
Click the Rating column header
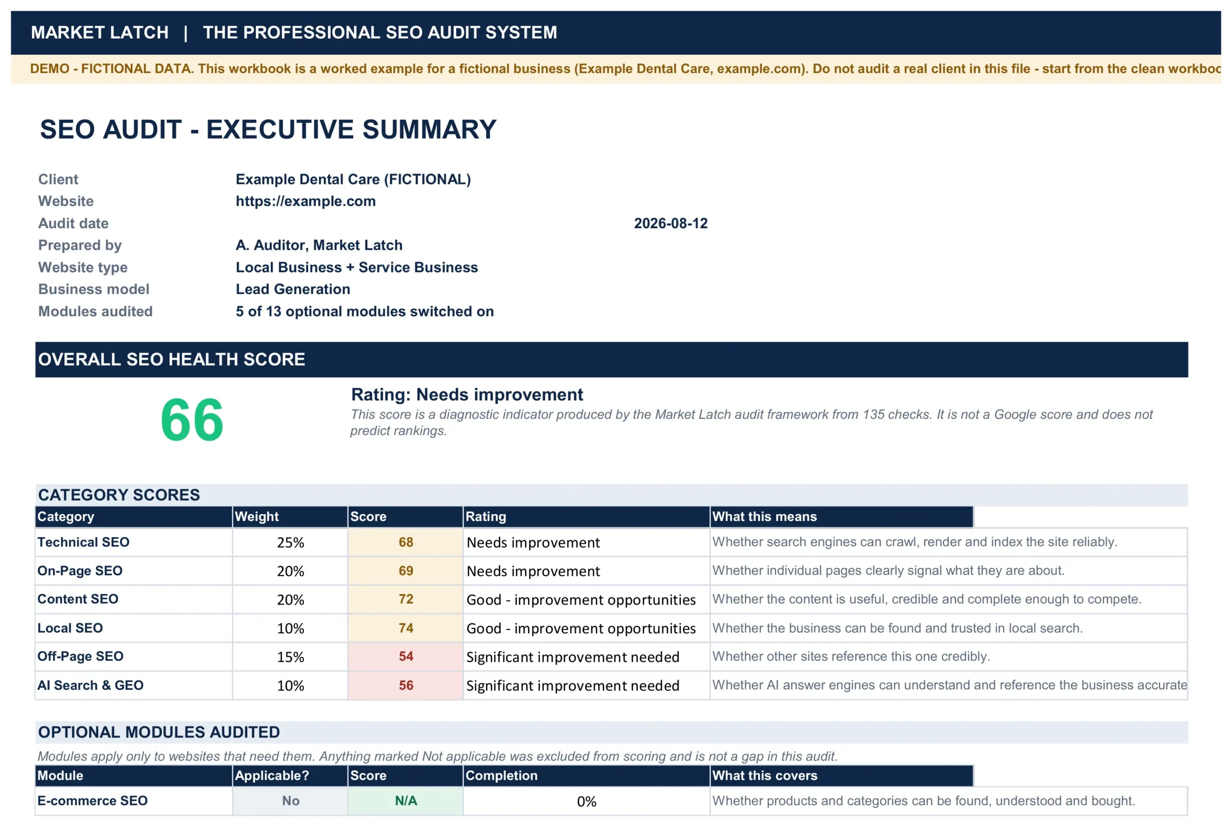coord(586,517)
